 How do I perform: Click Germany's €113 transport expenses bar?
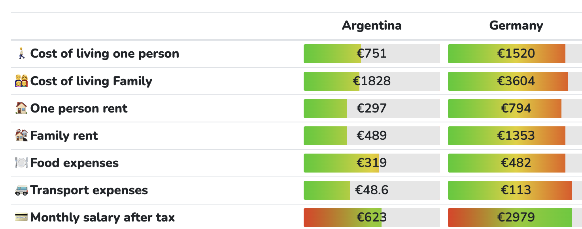pyautogui.click(x=515, y=190)
